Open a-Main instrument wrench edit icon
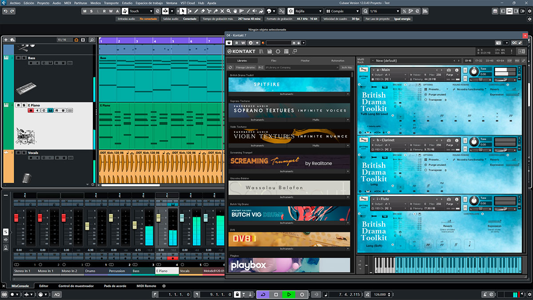The height and width of the screenshot is (300, 533). [363, 70]
